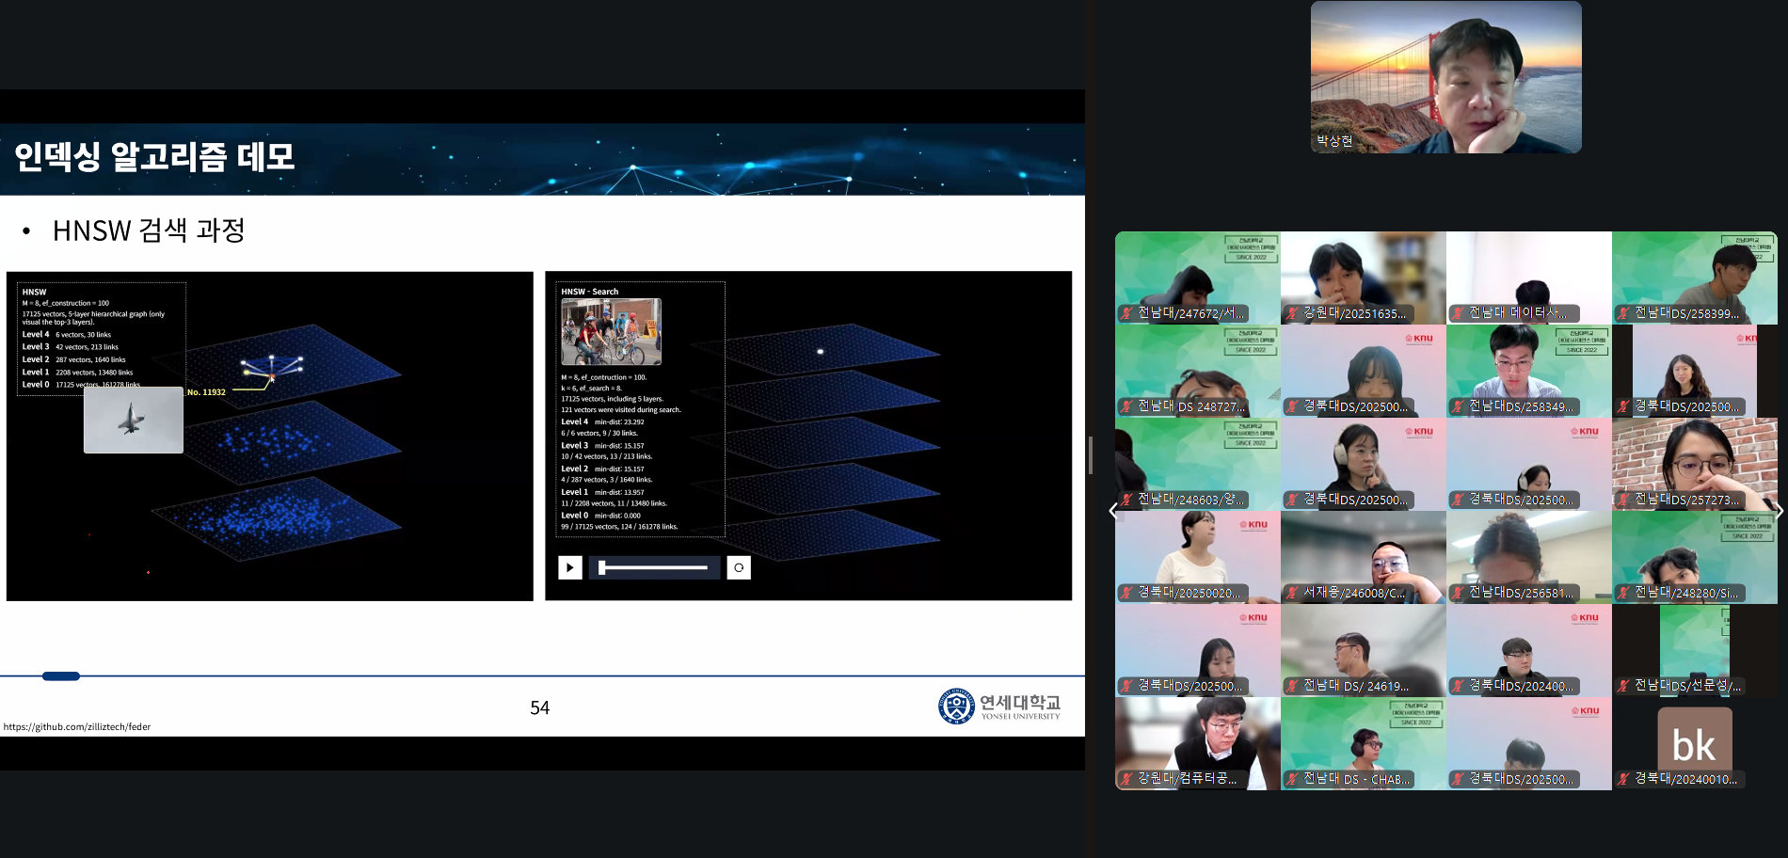Click muted mic icon on 전남대 DS - CHAB tile
1788x858 pixels.
point(1292,779)
